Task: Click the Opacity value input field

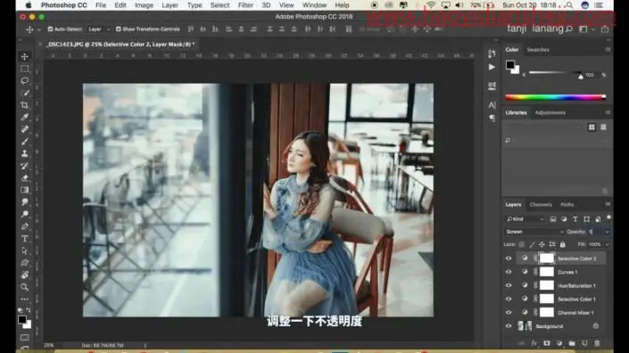Action: click(x=595, y=232)
